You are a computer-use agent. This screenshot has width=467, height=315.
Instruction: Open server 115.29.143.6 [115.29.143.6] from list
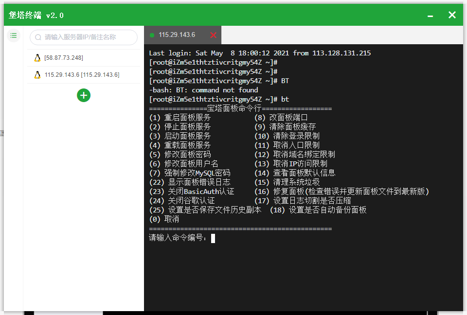pos(84,75)
